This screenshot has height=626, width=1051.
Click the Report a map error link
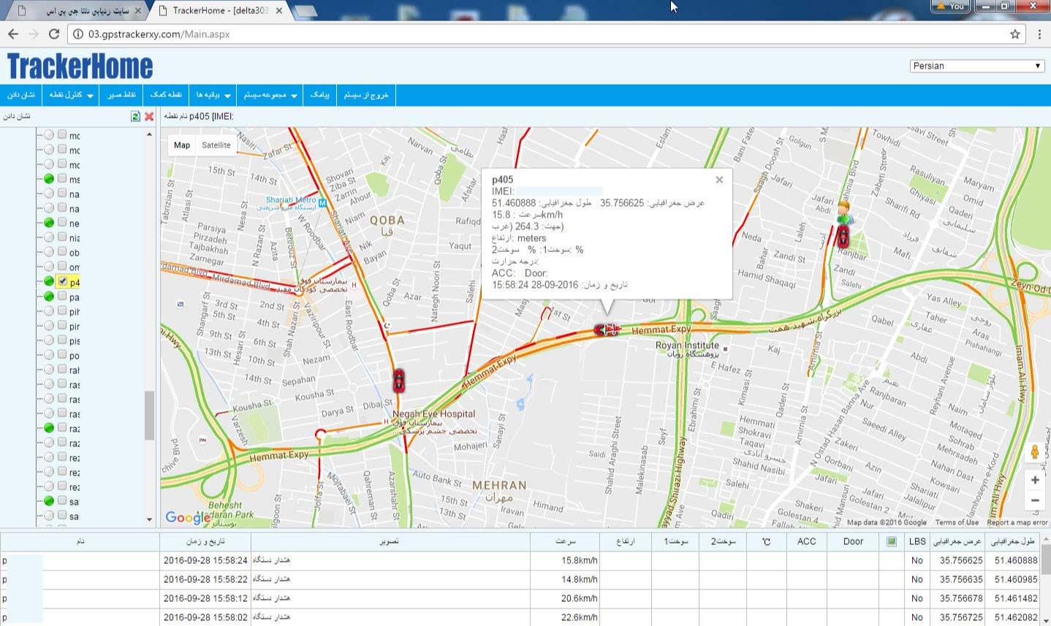tap(1017, 522)
